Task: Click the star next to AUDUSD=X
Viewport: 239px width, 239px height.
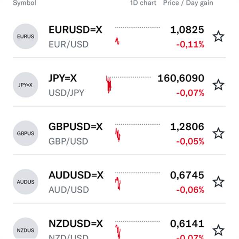Action: pos(218,182)
